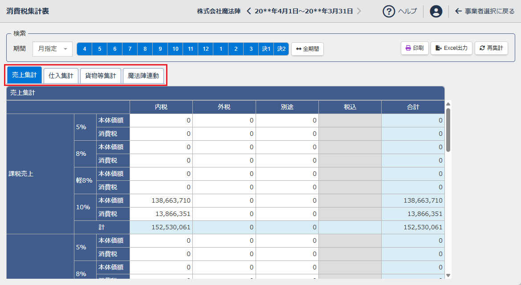The height and width of the screenshot is (285, 521).
Task: Toggle month 7 button
Action: [130, 49]
